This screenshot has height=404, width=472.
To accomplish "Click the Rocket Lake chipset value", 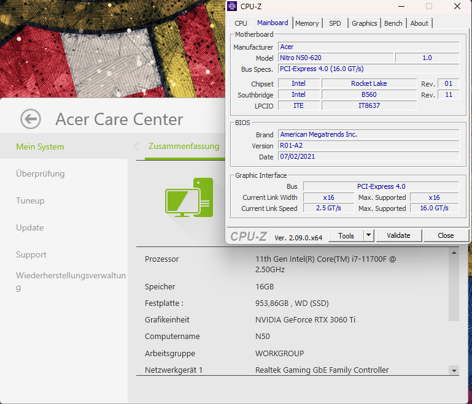I will (x=369, y=83).
